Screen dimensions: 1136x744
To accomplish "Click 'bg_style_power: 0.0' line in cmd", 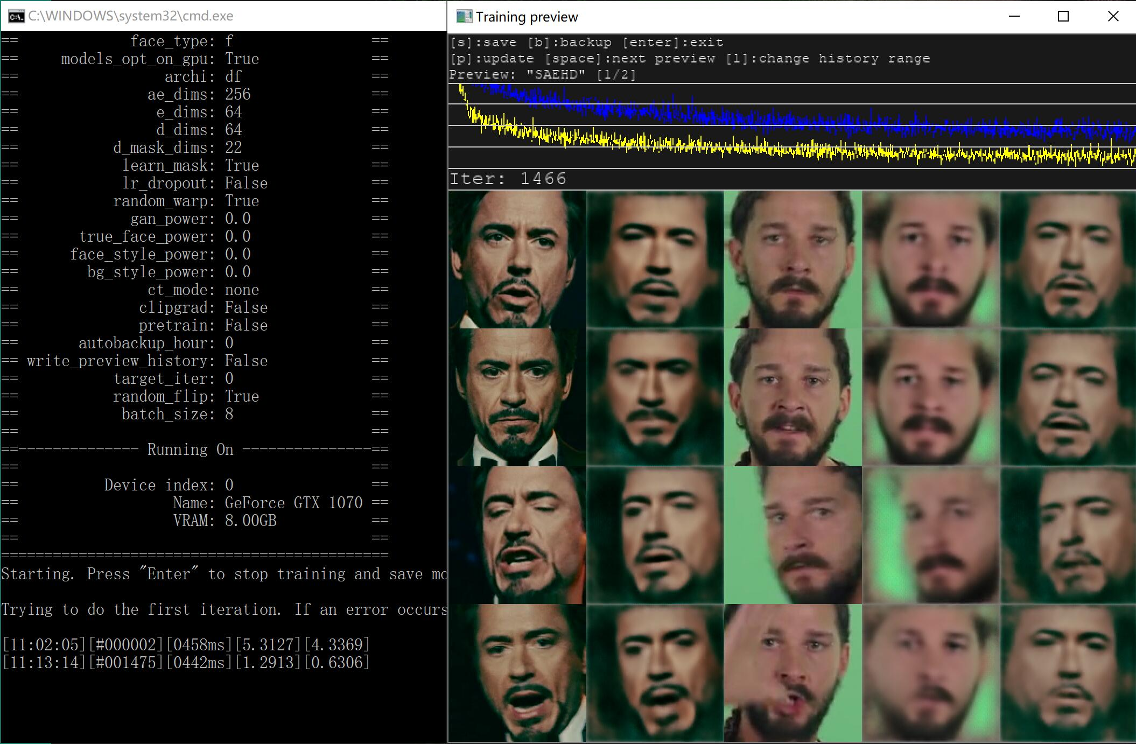I will coord(169,272).
